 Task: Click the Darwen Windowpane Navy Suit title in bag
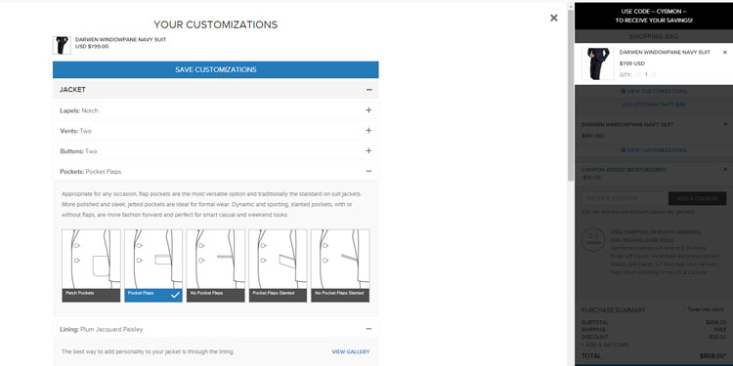[x=665, y=53]
